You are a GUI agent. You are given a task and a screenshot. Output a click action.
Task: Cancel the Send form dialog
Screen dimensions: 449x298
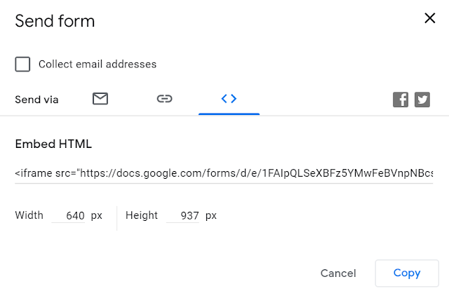click(x=338, y=273)
